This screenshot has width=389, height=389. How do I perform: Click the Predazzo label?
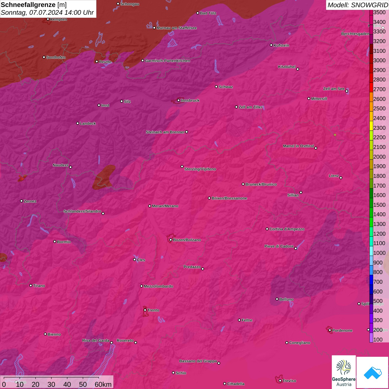[192, 267]
